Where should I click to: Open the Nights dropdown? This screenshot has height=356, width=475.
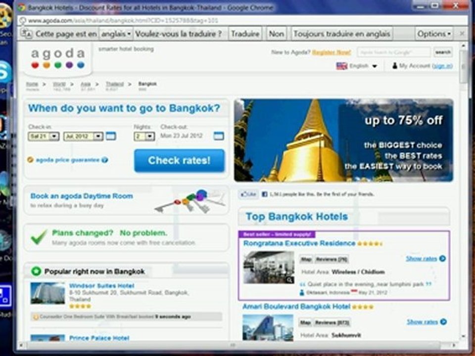click(144, 136)
